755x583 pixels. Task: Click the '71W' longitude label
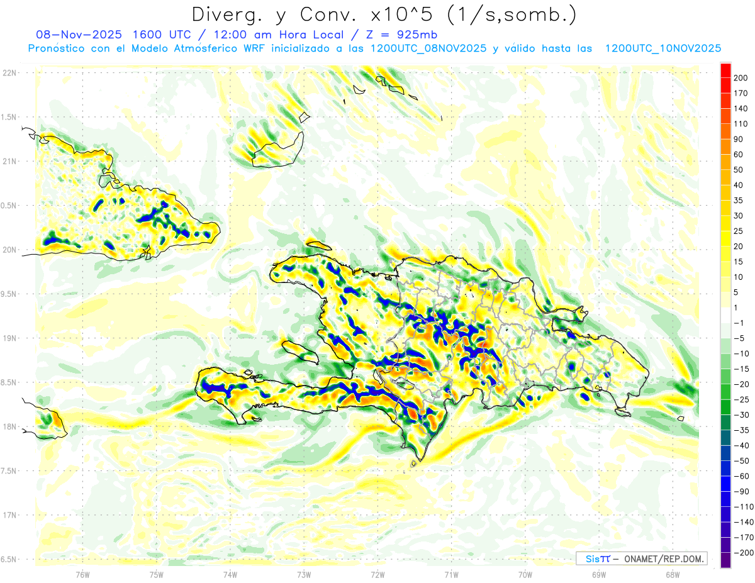[451, 575]
